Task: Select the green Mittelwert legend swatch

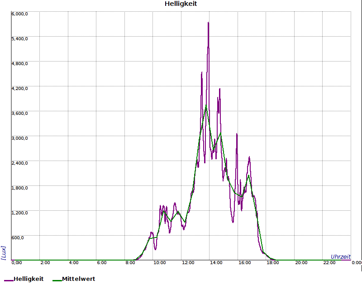Action: 57,280
